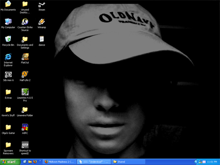The image size is (220, 165).
Task: Select the dance text file
Action: [41, 39]
